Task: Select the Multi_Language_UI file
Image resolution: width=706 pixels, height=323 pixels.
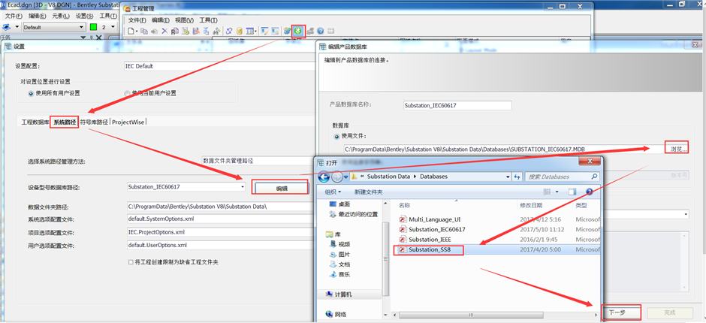Action: tap(430, 219)
